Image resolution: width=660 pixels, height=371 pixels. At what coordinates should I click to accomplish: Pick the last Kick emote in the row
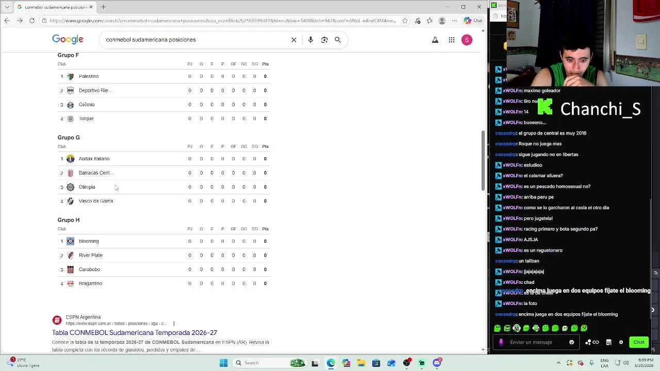coord(584,328)
